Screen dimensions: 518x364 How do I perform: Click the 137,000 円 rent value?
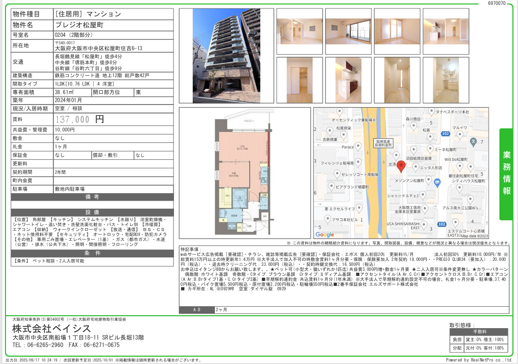coord(80,120)
